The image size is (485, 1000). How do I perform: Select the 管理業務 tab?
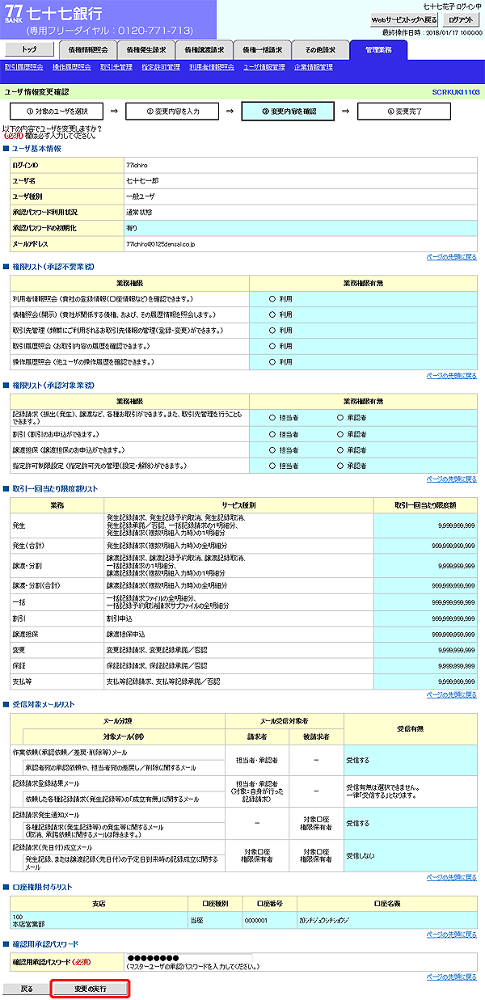click(379, 50)
